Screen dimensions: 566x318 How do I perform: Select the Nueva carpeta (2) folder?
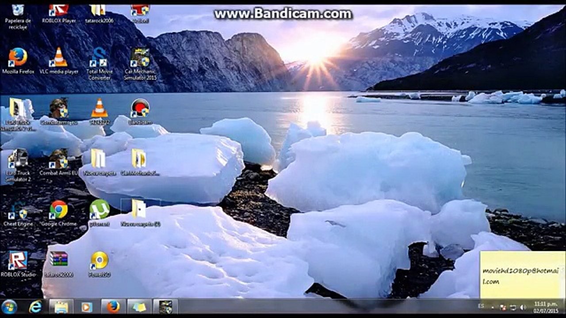(x=140, y=213)
